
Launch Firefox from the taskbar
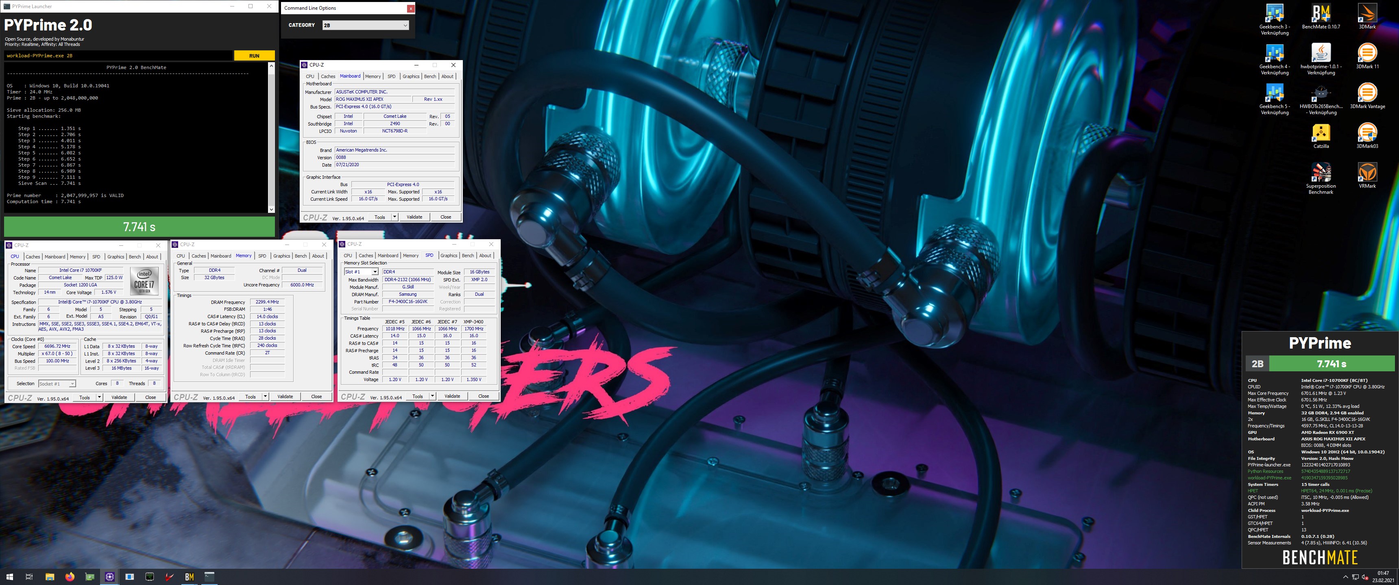tap(70, 577)
